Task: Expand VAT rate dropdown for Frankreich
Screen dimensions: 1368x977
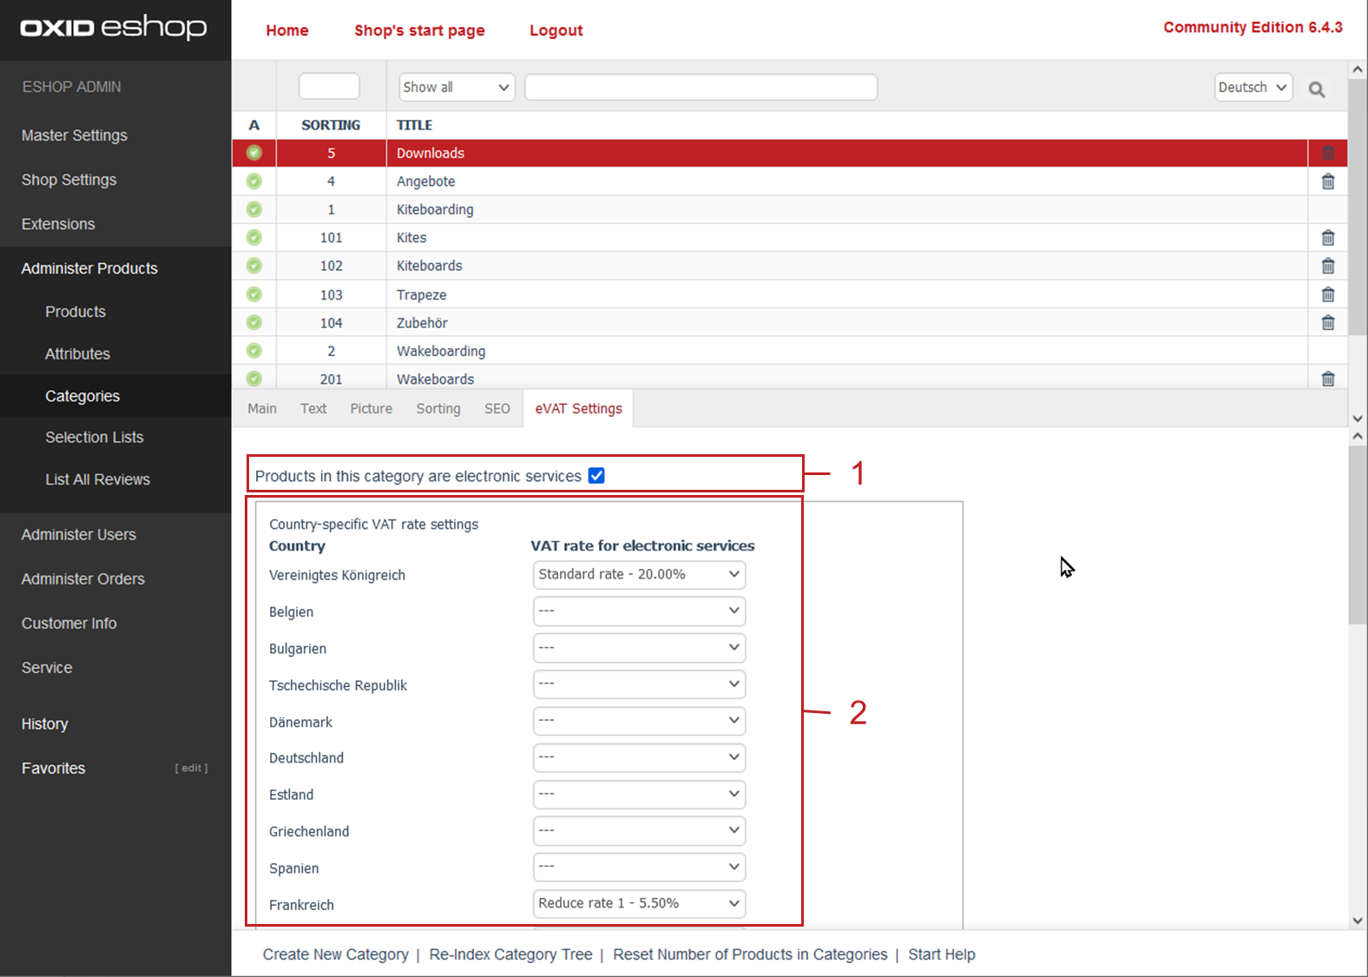Action: [x=639, y=903]
